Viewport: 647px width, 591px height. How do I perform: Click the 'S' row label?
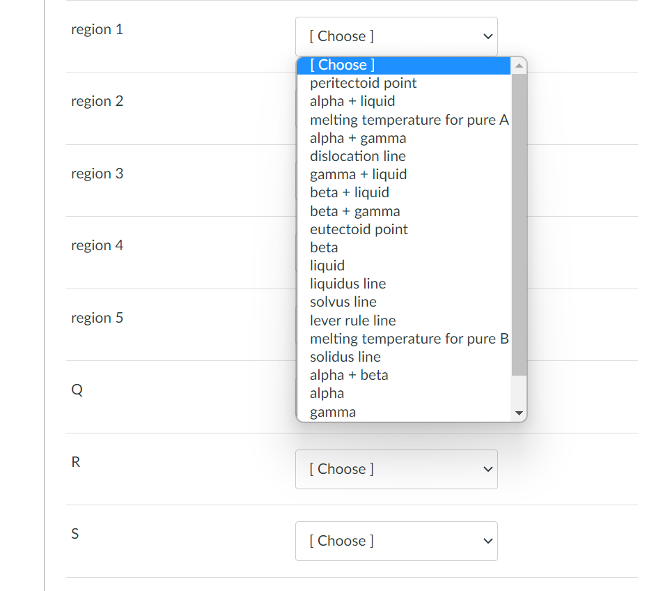[x=75, y=534]
